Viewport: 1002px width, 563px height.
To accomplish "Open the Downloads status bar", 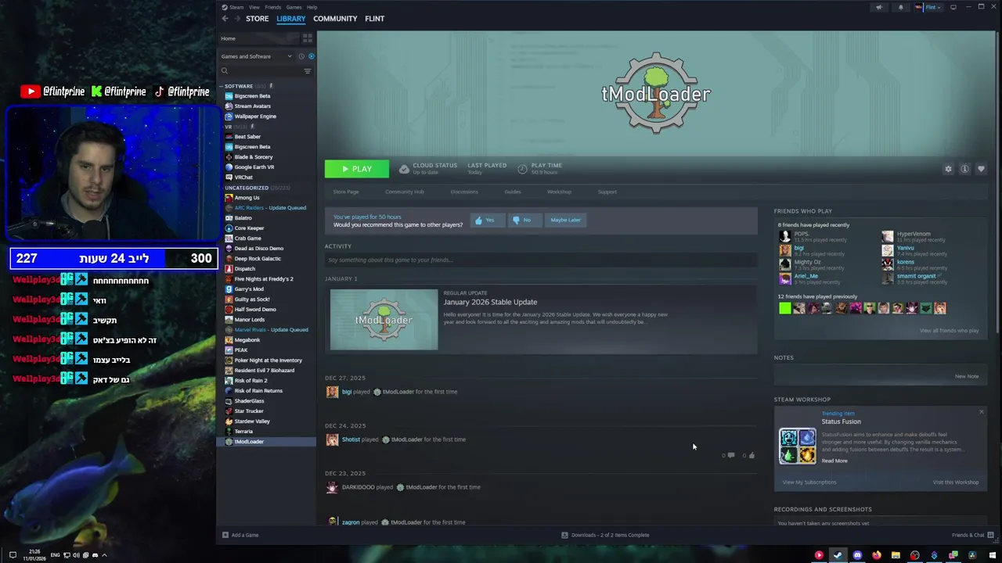I will [605, 535].
